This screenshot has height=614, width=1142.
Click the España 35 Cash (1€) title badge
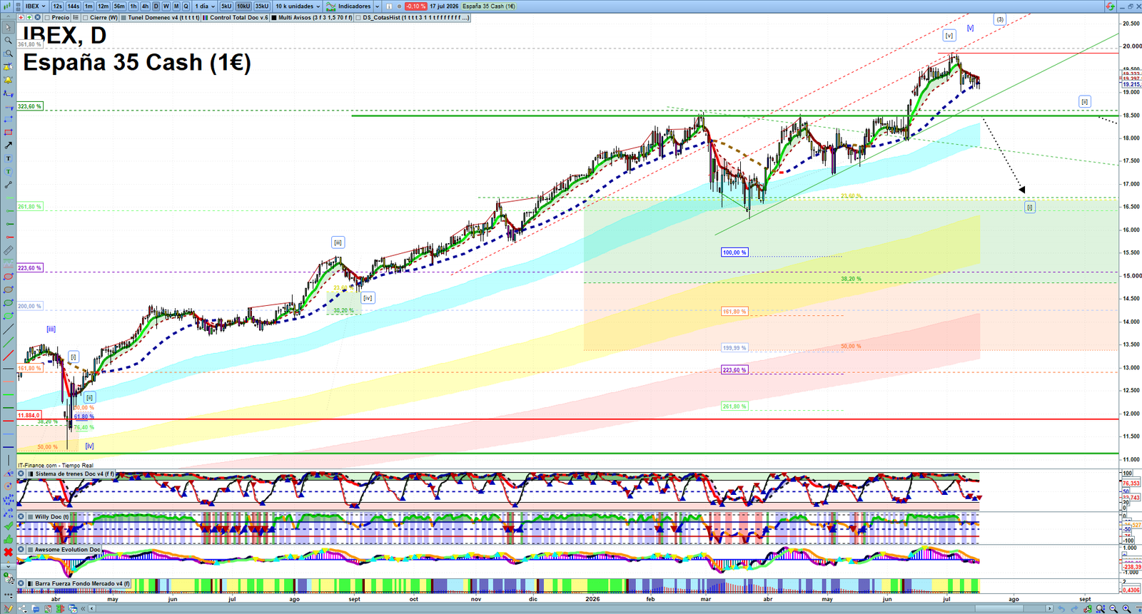(489, 6)
